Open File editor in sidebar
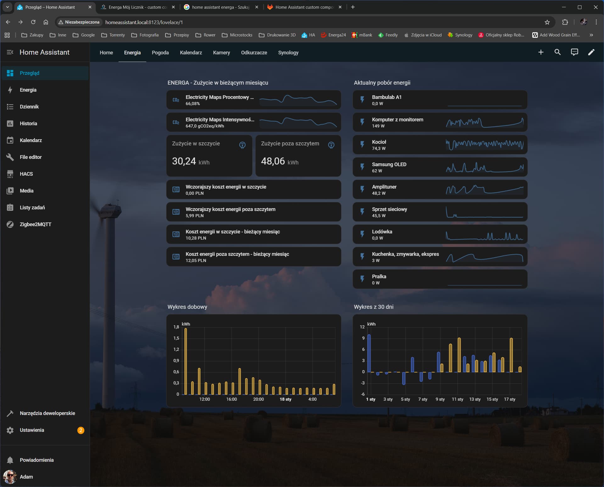The image size is (604, 487). click(31, 157)
